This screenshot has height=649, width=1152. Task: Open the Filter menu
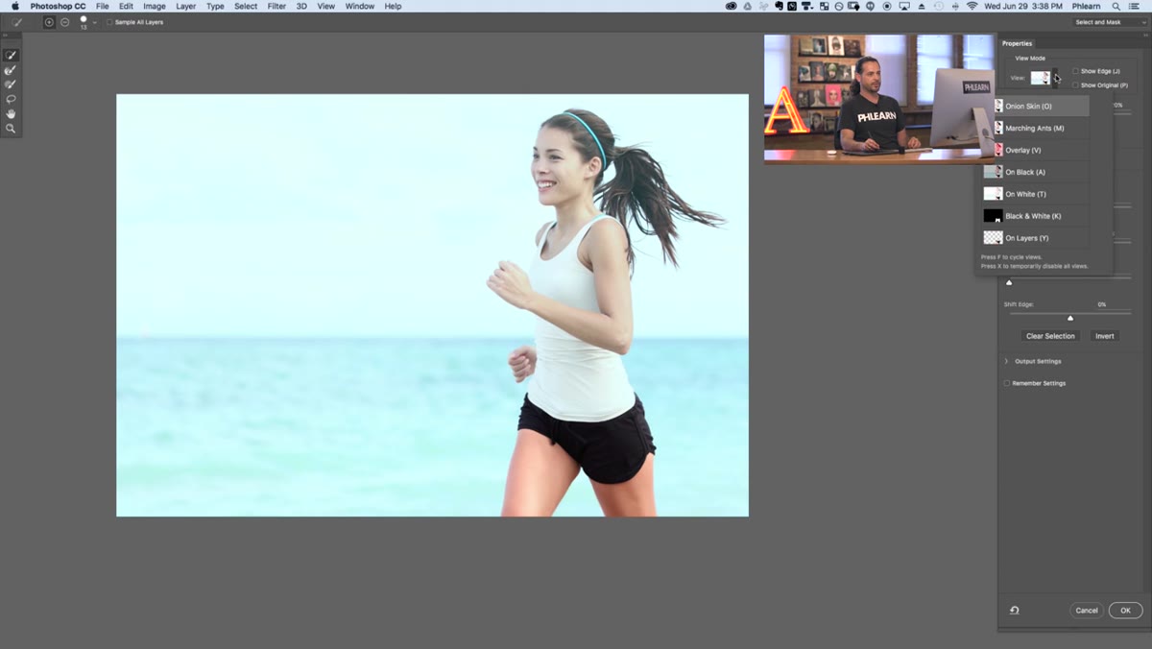[x=276, y=6]
